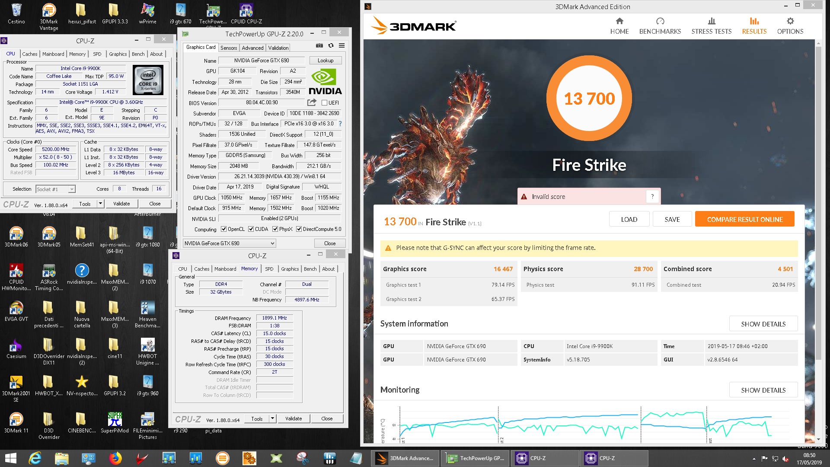Viewport: 830px width, 467px height.
Task: Open Bench tab in CPU-Z Memory window
Action: pyautogui.click(x=310, y=269)
